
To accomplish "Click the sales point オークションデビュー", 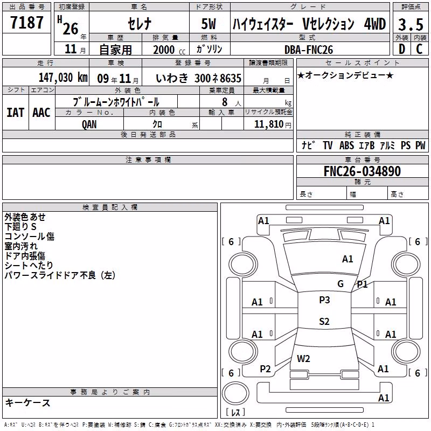I will coord(346,75).
